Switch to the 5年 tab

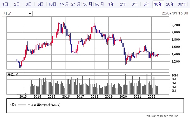click(146, 4)
